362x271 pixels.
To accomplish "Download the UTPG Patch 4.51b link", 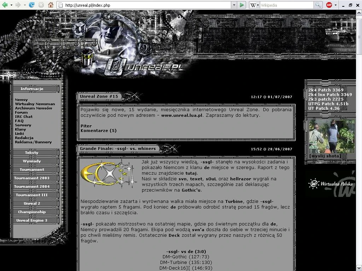I will pos(328,104).
